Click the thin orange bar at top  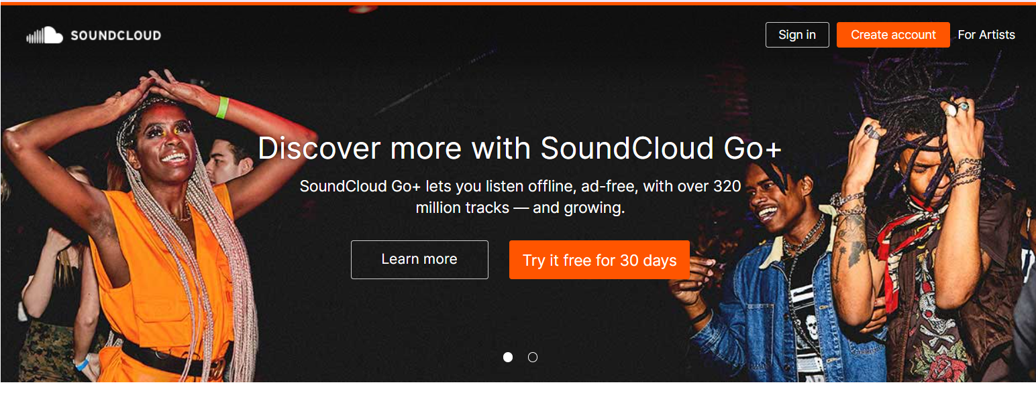point(518,3)
